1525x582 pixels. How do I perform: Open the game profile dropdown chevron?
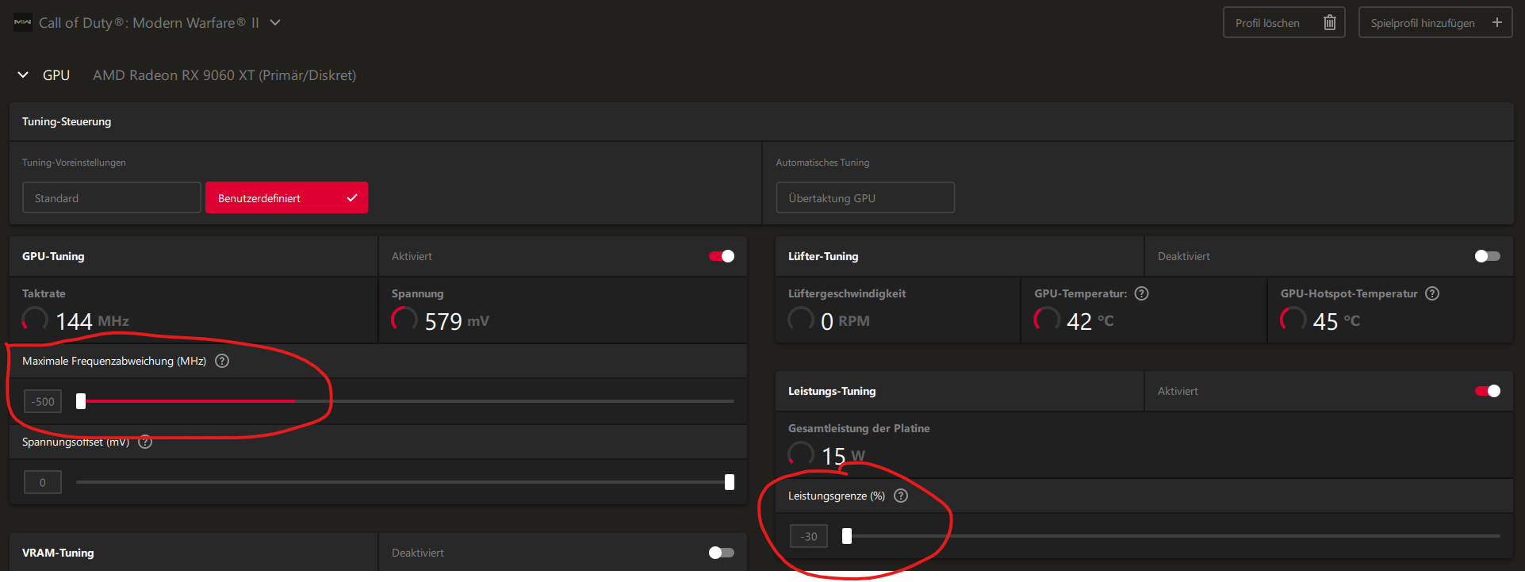(x=275, y=22)
